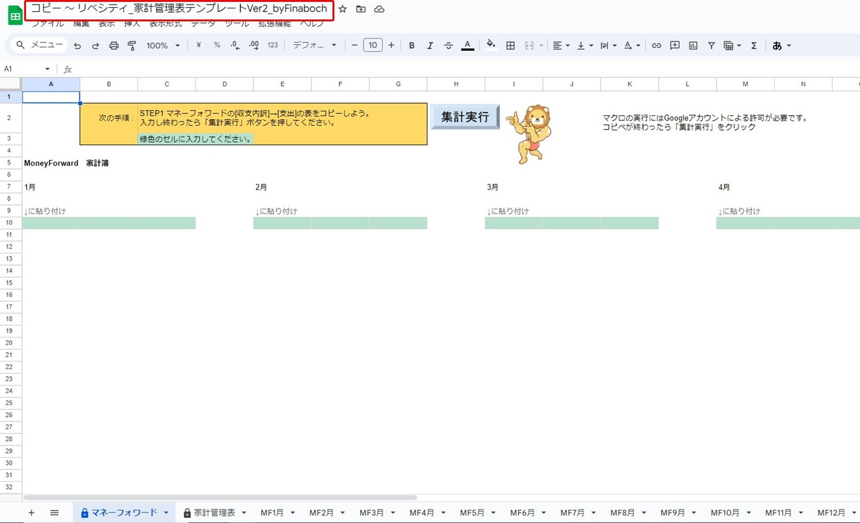Screen dimensions: 860x523
Task: Click the MoneyForward 家計簿 cell text
Action: coord(66,163)
